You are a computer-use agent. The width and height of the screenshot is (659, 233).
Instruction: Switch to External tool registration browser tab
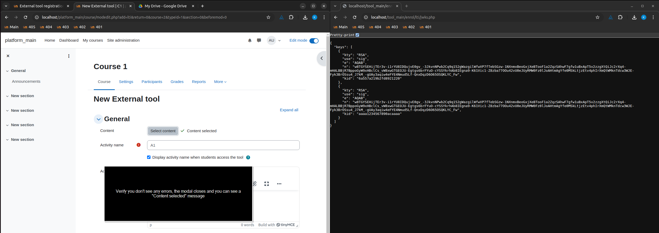click(x=41, y=6)
